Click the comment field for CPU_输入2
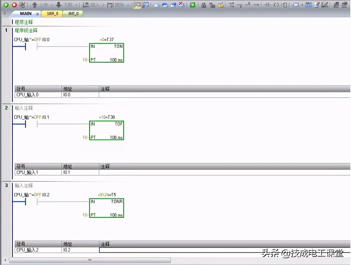Screen dimensions: 351x265 (x=225, y=250)
